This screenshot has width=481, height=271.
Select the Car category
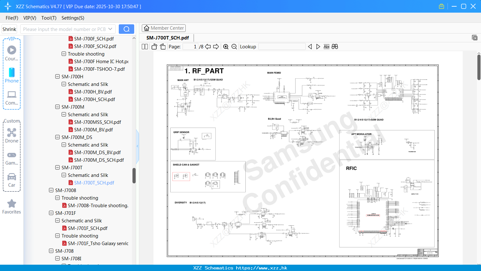[x=12, y=180]
